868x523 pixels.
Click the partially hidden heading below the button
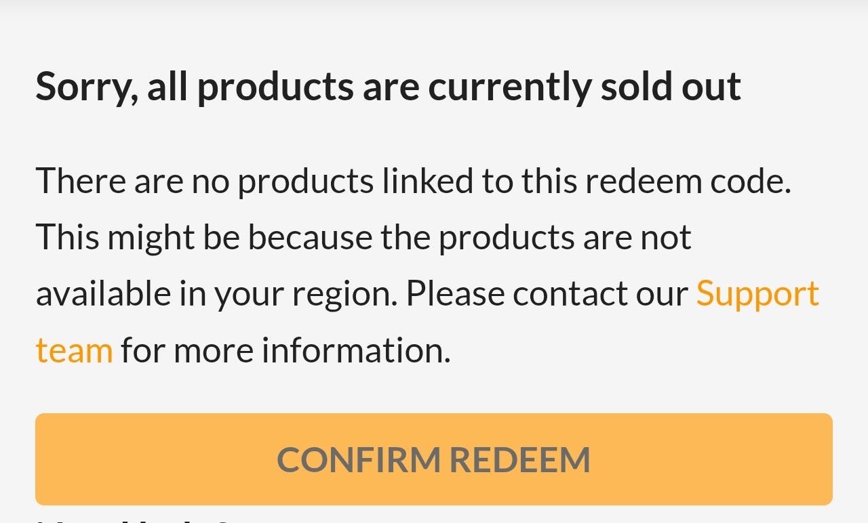136,520
